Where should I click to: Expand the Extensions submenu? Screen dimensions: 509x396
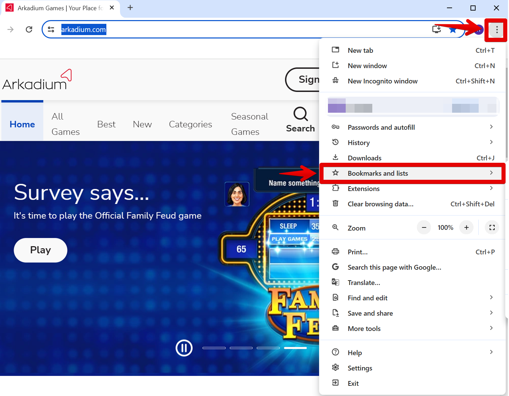413,189
